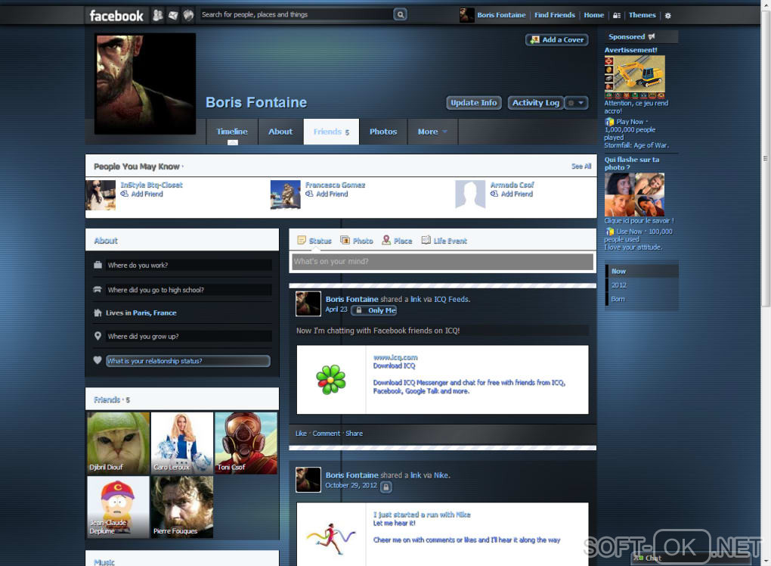
Task: Click the Play Now link under Avertissement ad
Action: tap(630, 122)
